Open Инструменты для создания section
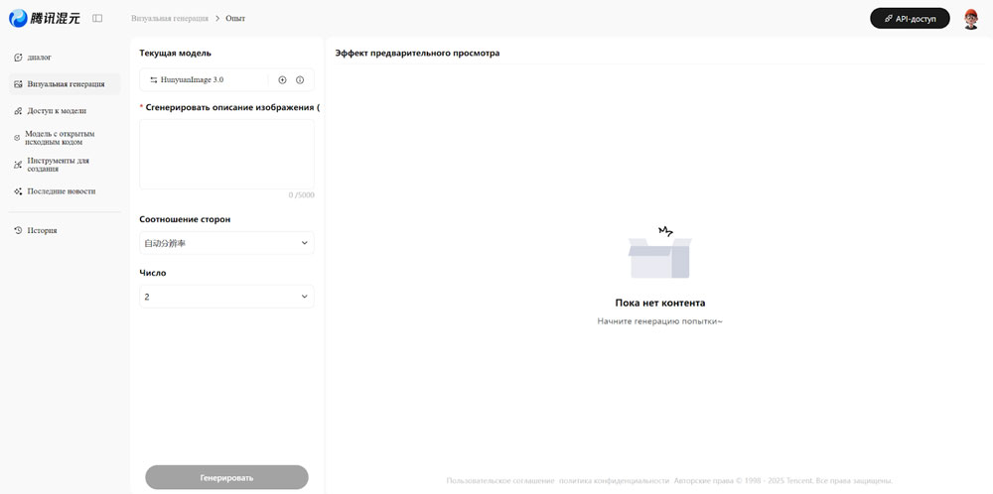The width and height of the screenshot is (993, 494). pos(58,165)
